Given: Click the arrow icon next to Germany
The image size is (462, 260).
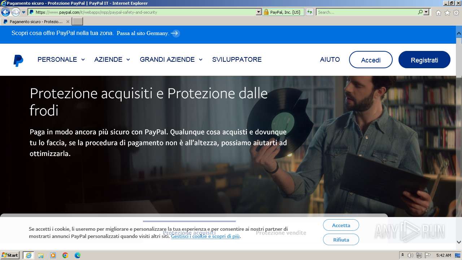Looking at the screenshot, I should click(175, 33).
